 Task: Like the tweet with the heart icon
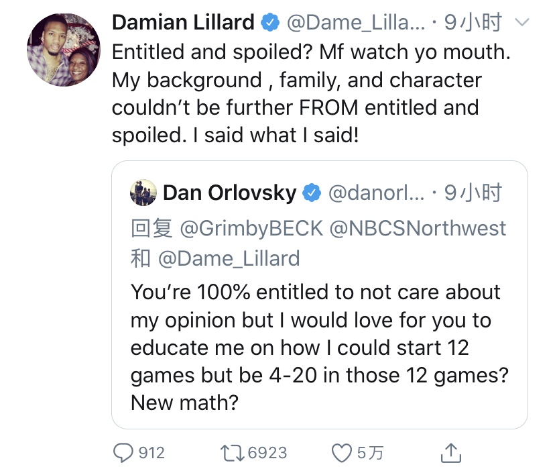(342, 453)
